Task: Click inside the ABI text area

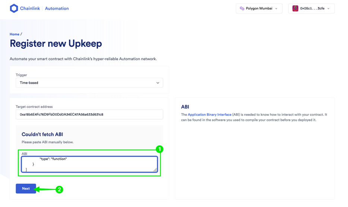Action: [89, 164]
